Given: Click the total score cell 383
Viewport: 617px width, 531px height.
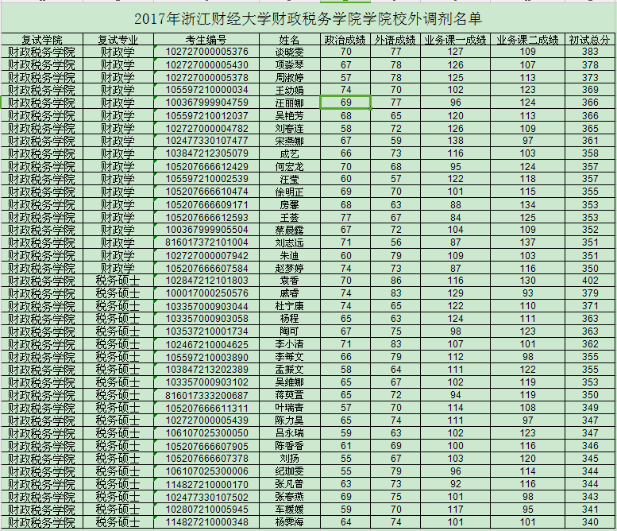Looking at the screenshot, I should (x=589, y=52).
